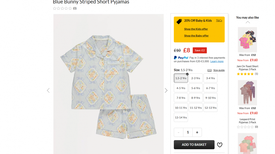Click the previous image arrow

tap(48, 90)
